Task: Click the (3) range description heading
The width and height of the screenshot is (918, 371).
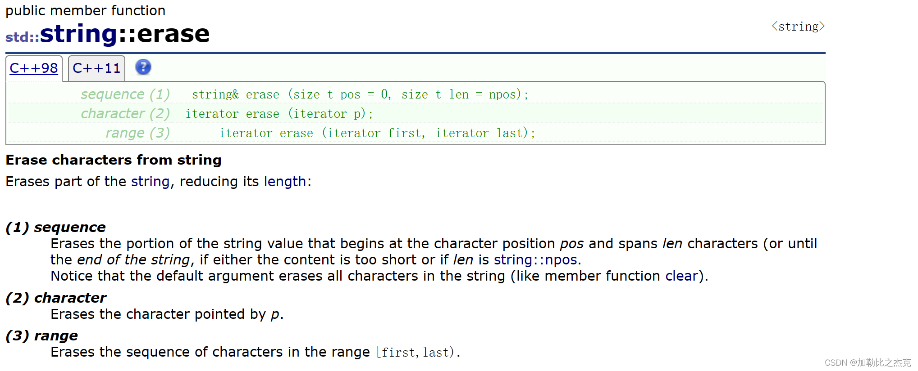Action: 41,335
